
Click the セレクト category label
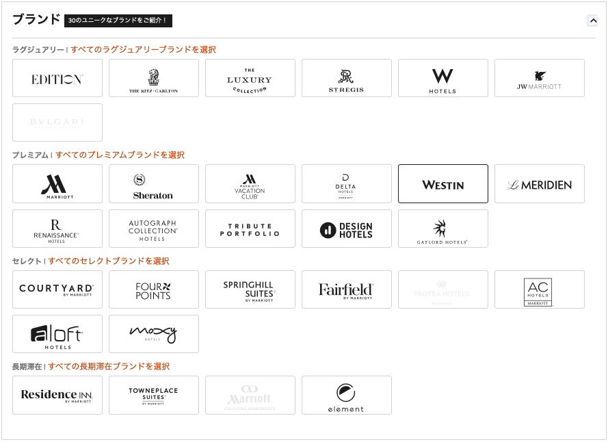[27, 261]
